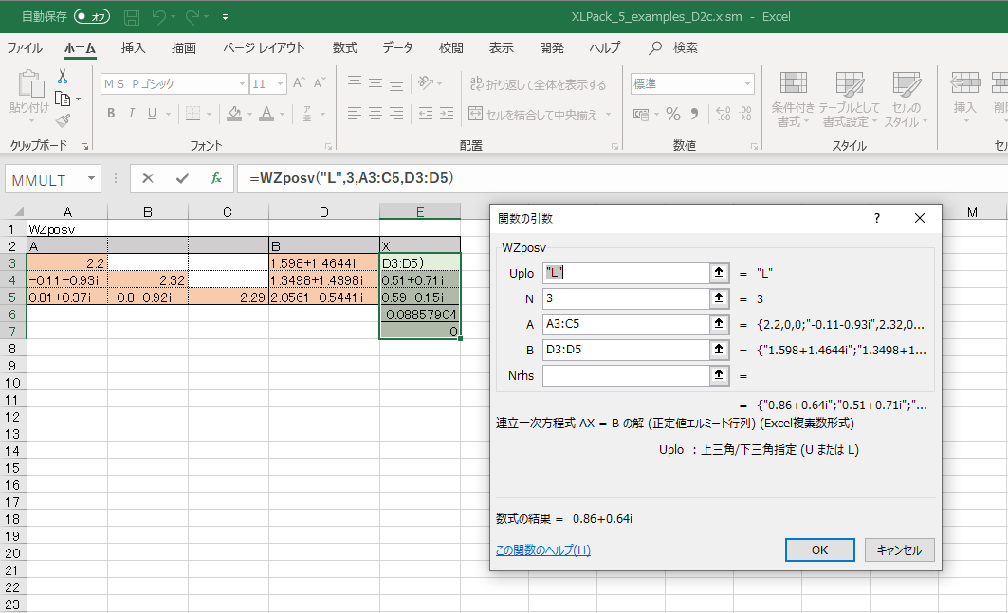Click the range selector icon for Nrhs
Viewport: 1008px width, 613px height.
coord(720,376)
